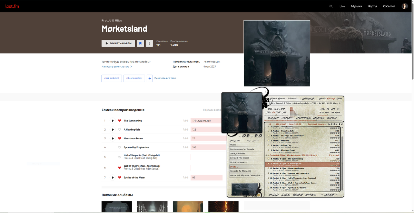Select Music playlist in AIMP
414x213 pixels.
[x=246, y=145]
